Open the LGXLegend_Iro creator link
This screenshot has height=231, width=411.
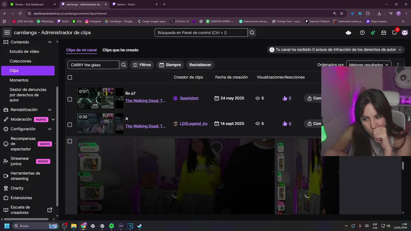click(x=194, y=124)
